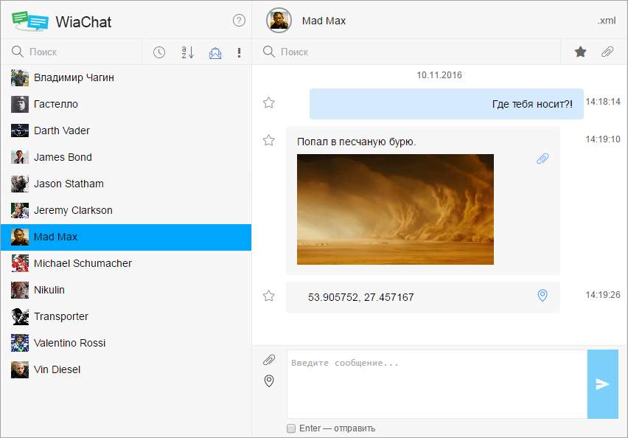The height and width of the screenshot is (438, 628).
Task: Open Mad Max avatar in chat header
Action: 279,21
